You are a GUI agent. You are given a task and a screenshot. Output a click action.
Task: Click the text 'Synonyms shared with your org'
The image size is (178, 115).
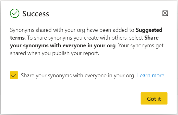[48, 30]
